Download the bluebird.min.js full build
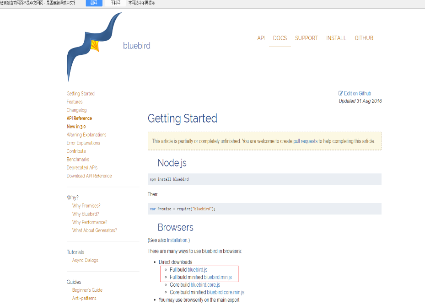425x305 pixels. (x=218, y=277)
